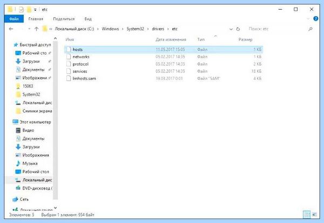Select the services file

164,71
